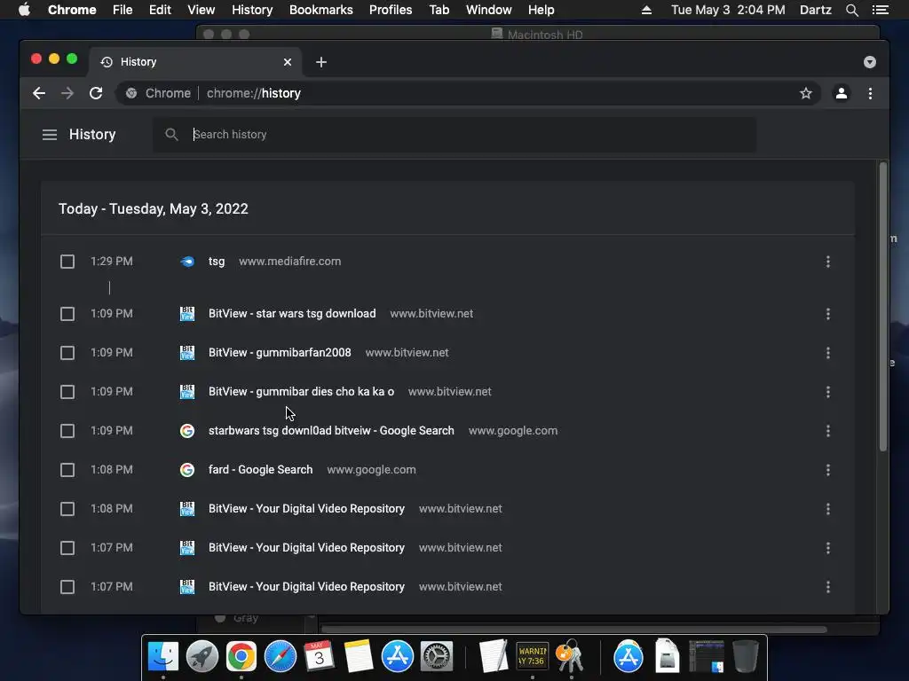Open BitView - star wars tsg download link
This screenshot has width=909, height=681.
[x=292, y=313]
